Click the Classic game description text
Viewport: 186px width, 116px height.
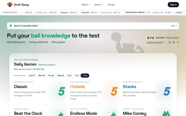coord(30,94)
